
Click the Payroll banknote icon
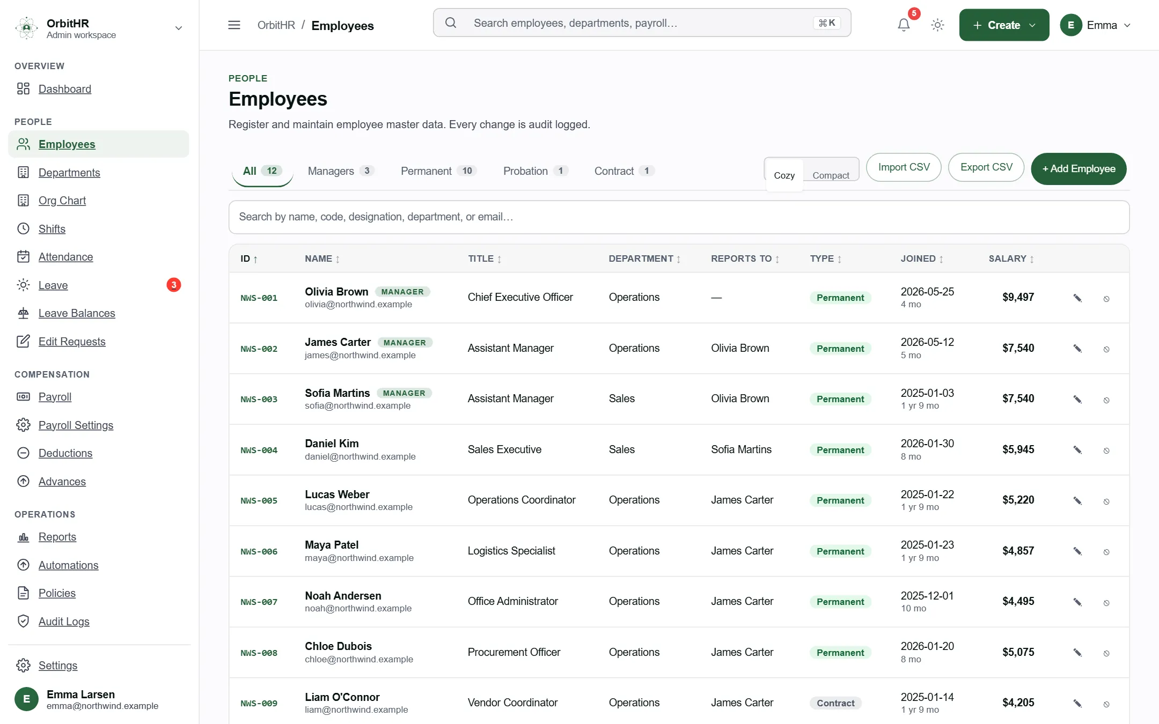click(x=23, y=396)
